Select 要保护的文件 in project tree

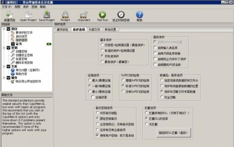(24, 32)
